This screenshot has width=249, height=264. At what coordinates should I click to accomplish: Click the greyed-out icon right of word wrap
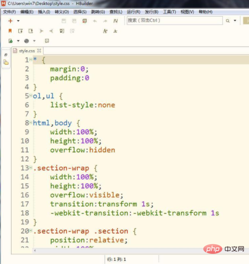click(72, 31)
